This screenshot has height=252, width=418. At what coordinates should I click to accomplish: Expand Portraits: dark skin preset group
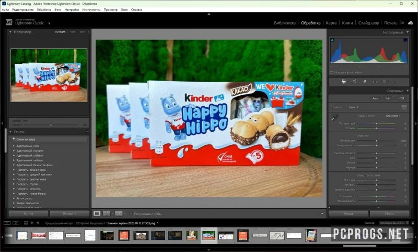pyautogui.click(x=14, y=170)
